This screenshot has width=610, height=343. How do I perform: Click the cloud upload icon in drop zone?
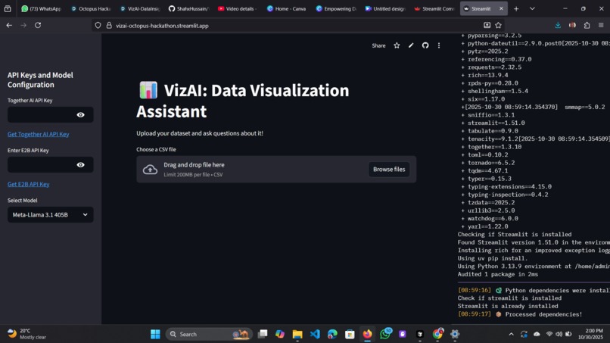(150, 170)
